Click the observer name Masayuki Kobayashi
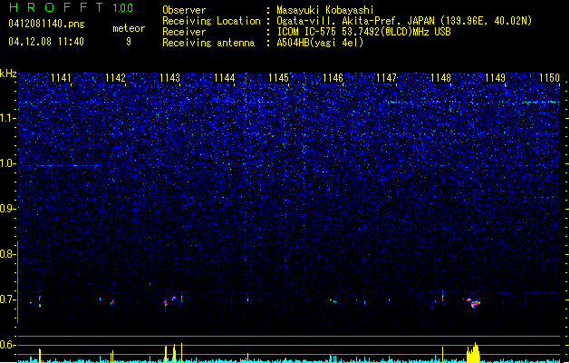This screenshot has height=363, width=570. coord(325,10)
